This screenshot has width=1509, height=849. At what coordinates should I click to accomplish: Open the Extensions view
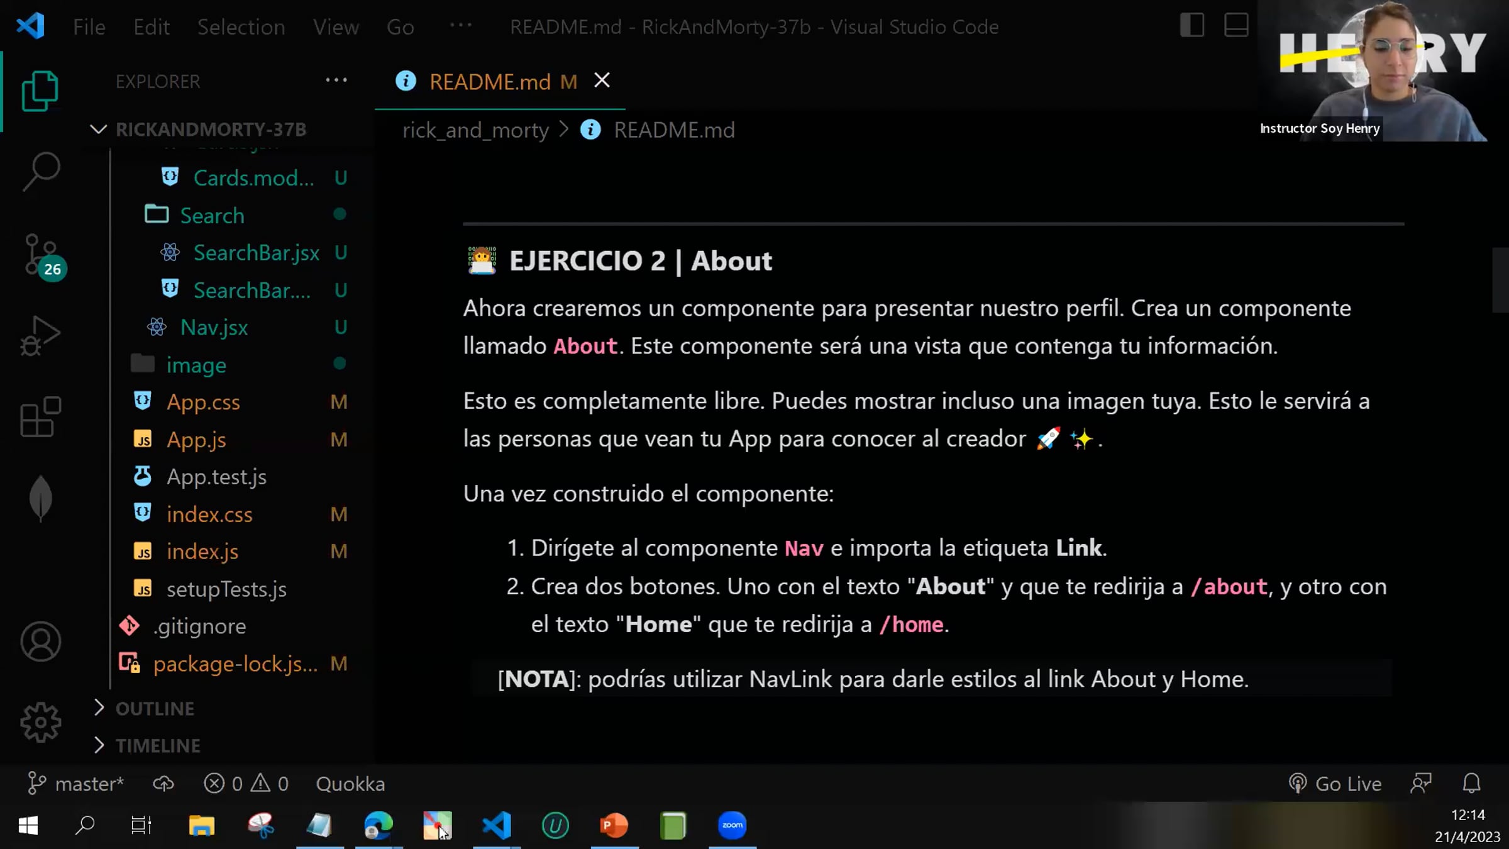click(x=41, y=416)
